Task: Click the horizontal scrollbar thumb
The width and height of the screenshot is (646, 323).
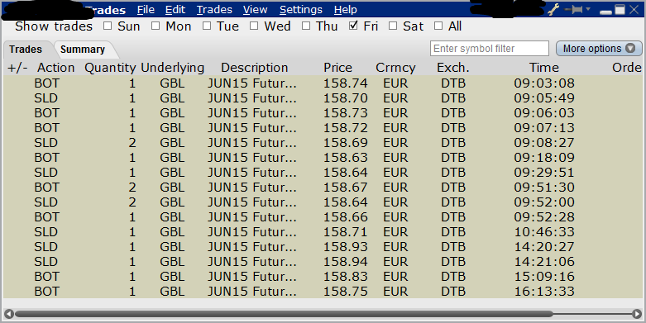Action: (x=285, y=314)
